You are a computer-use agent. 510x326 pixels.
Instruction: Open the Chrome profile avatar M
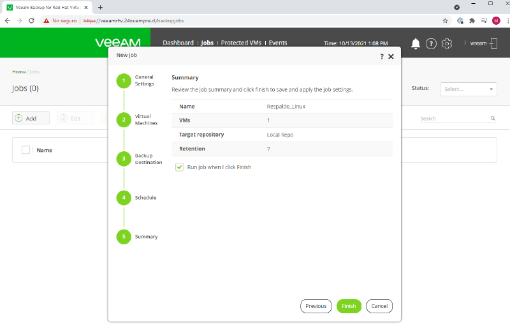click(x=496, y=21)
